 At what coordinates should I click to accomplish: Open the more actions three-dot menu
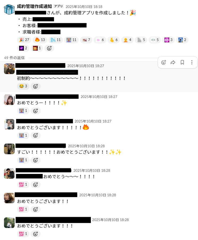click(x=192, y=62)
